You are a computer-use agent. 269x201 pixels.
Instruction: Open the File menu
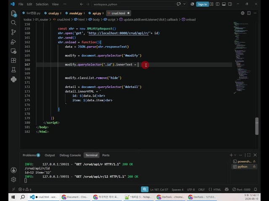(x=21, y=4)
